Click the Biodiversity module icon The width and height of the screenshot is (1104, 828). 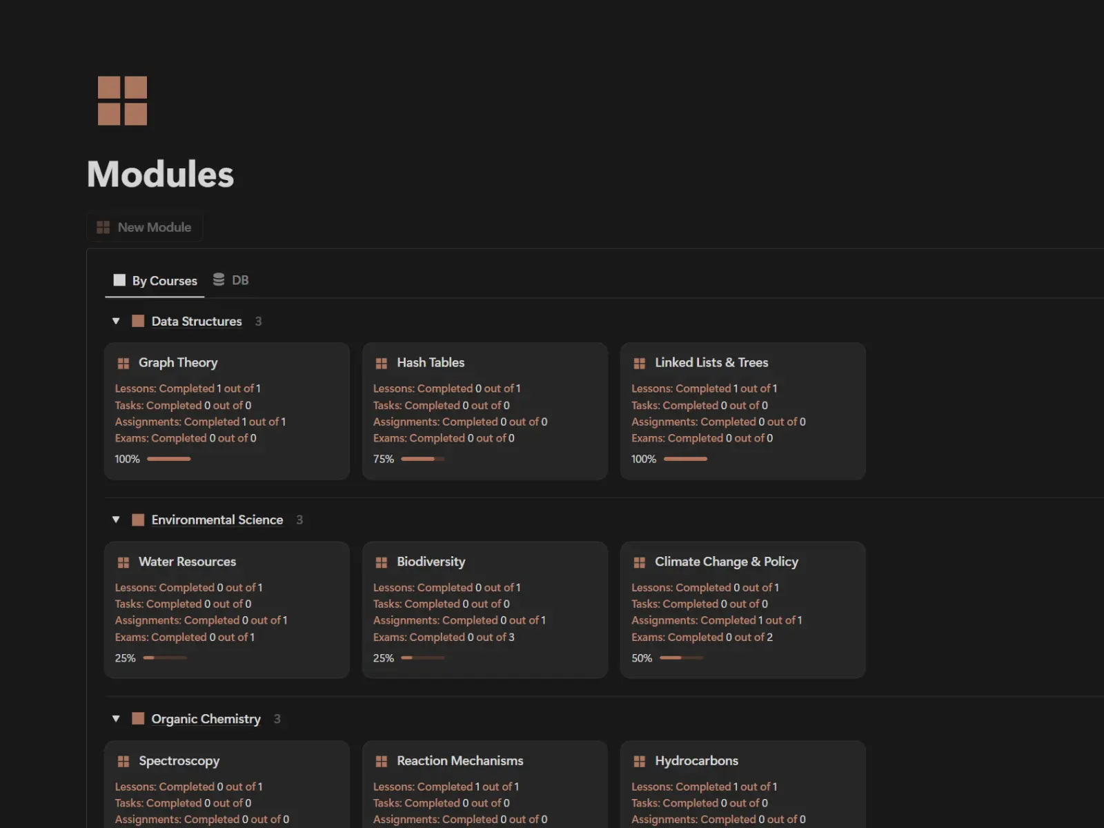381,562
